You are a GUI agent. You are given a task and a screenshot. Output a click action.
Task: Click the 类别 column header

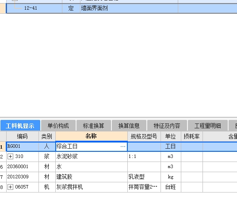point(47,136)
